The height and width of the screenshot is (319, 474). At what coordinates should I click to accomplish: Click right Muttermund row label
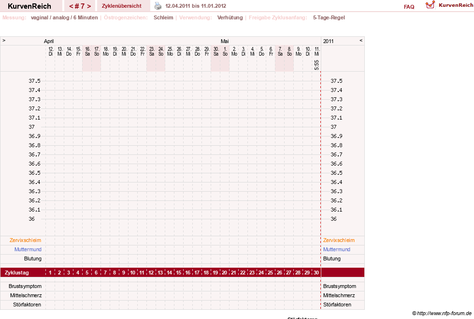pos(337,249)
